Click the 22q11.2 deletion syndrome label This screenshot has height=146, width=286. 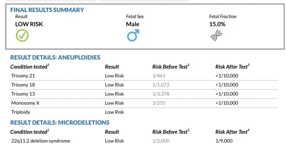[x=40, y=141]
